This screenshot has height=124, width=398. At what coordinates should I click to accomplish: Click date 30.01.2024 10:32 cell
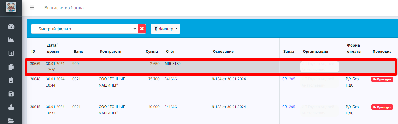55,110
